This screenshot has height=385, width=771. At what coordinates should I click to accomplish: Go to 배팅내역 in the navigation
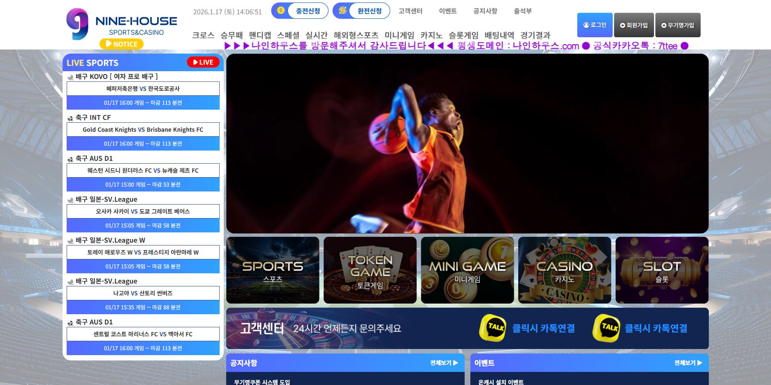[499, 35]
